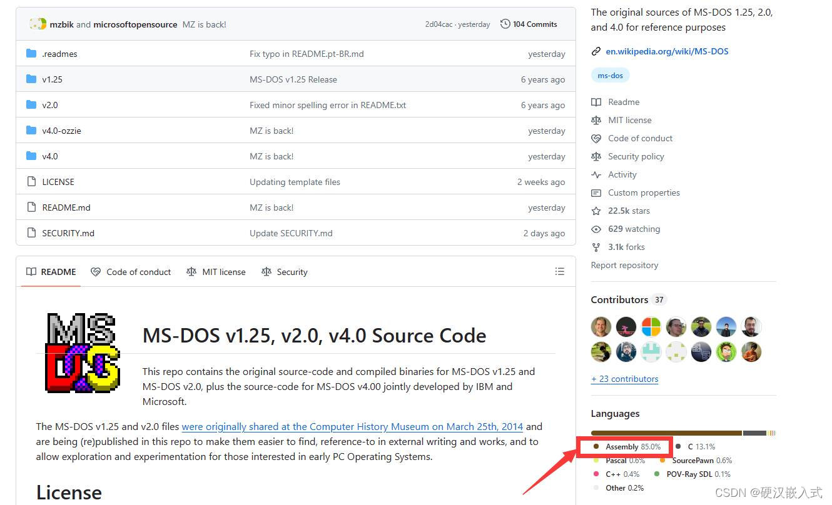
Task: Open 'Updating template files' commit message
Action: pos(295,182)
